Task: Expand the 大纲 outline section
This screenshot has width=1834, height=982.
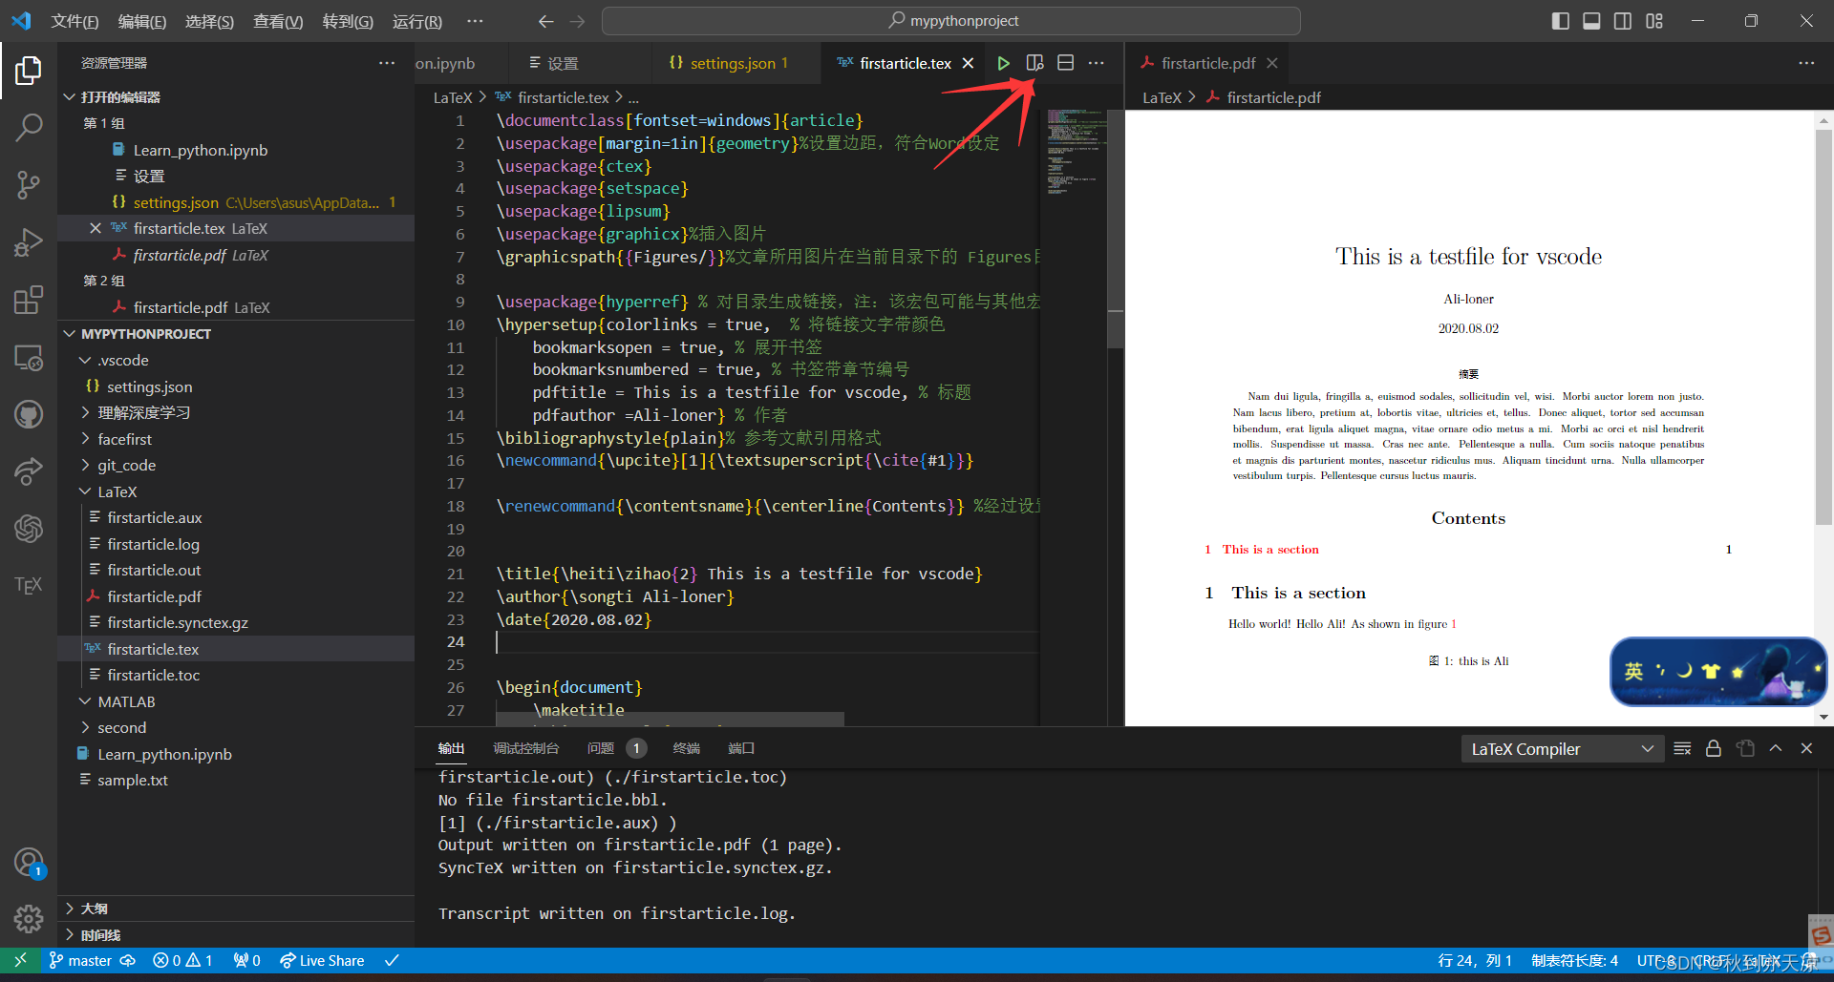Action: pyautogui.click(x=236, y=909)
